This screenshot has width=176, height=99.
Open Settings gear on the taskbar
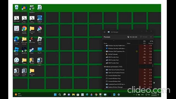coord(119,95)
